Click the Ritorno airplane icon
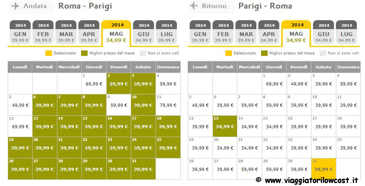Screen dimensions: 365x186 pos(194,6)
